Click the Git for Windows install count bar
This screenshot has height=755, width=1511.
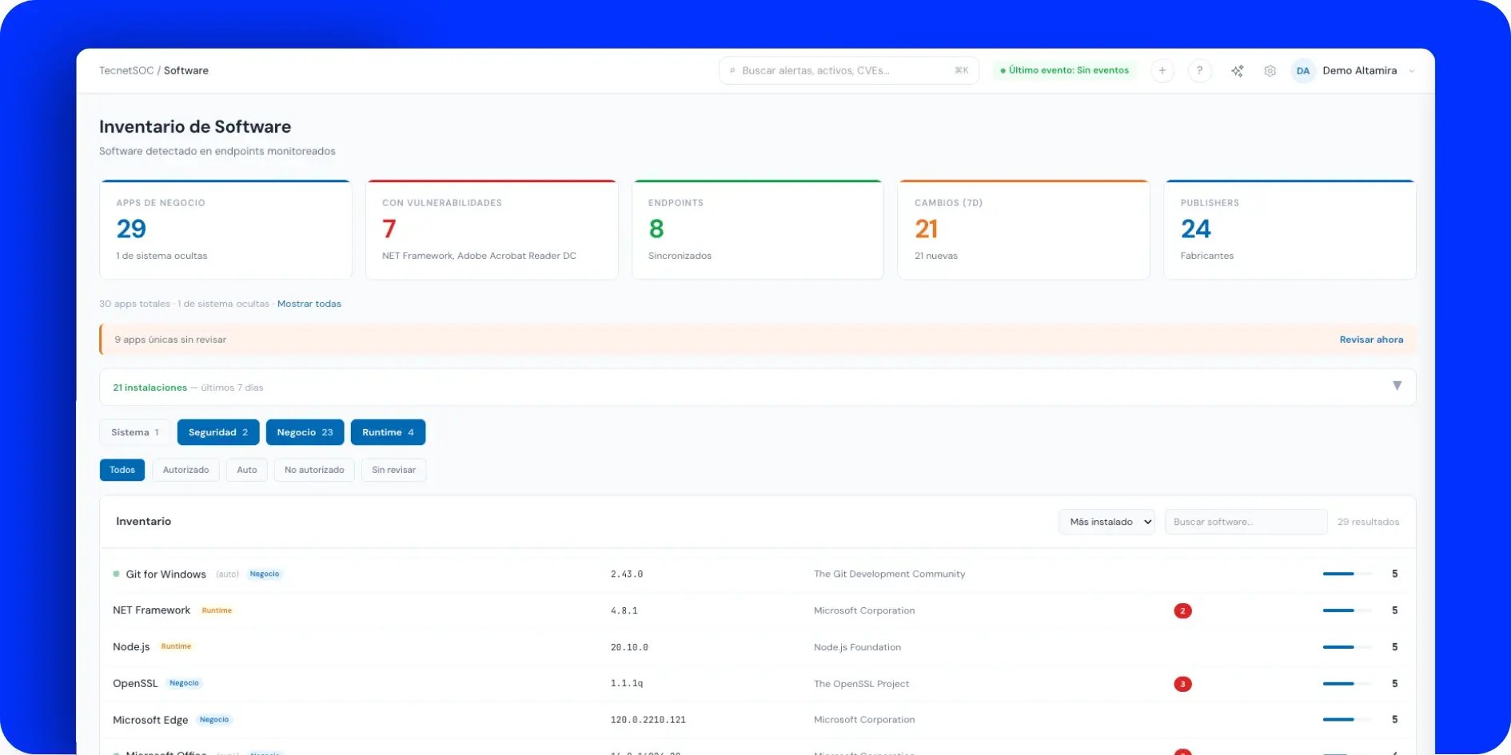(1346, 574)
